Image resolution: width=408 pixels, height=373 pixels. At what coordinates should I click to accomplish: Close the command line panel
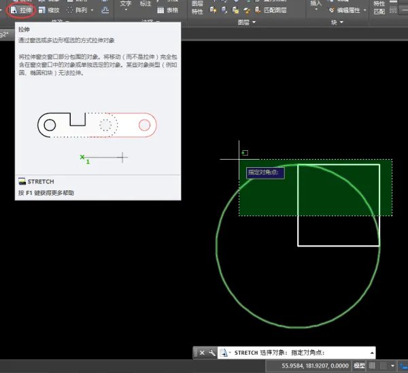202,353
